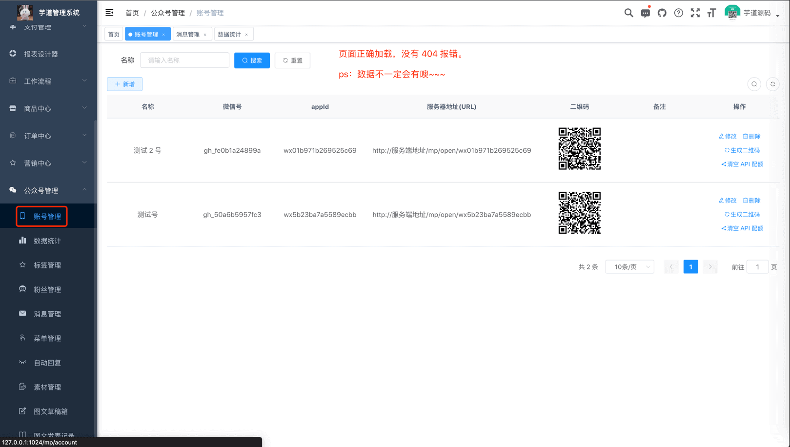790x447 pixels.
Task: Close the 数据统计 tab
Action: [x=247, y=34]
